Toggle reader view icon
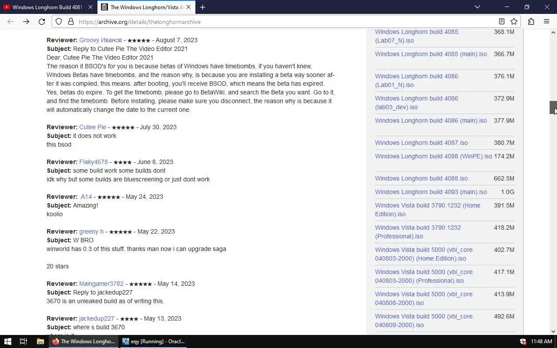Screen dimensions: 557x348 point(502,22)
